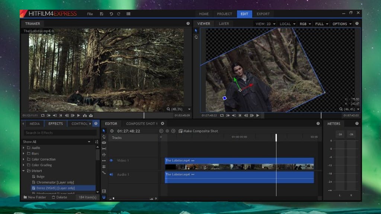Open the File menu
The image size is (381, 214).
point(90,14)
